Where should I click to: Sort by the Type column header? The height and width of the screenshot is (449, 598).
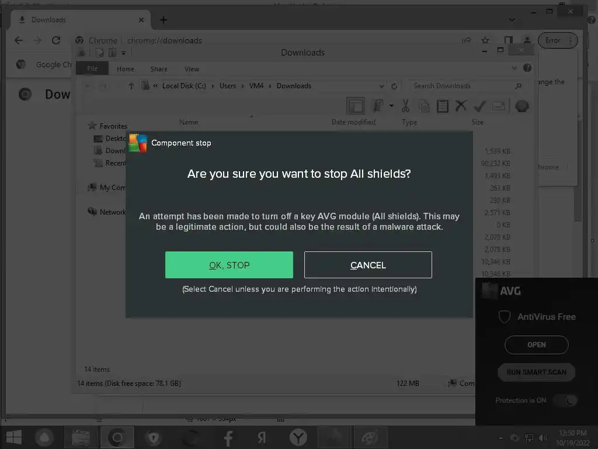409,122
